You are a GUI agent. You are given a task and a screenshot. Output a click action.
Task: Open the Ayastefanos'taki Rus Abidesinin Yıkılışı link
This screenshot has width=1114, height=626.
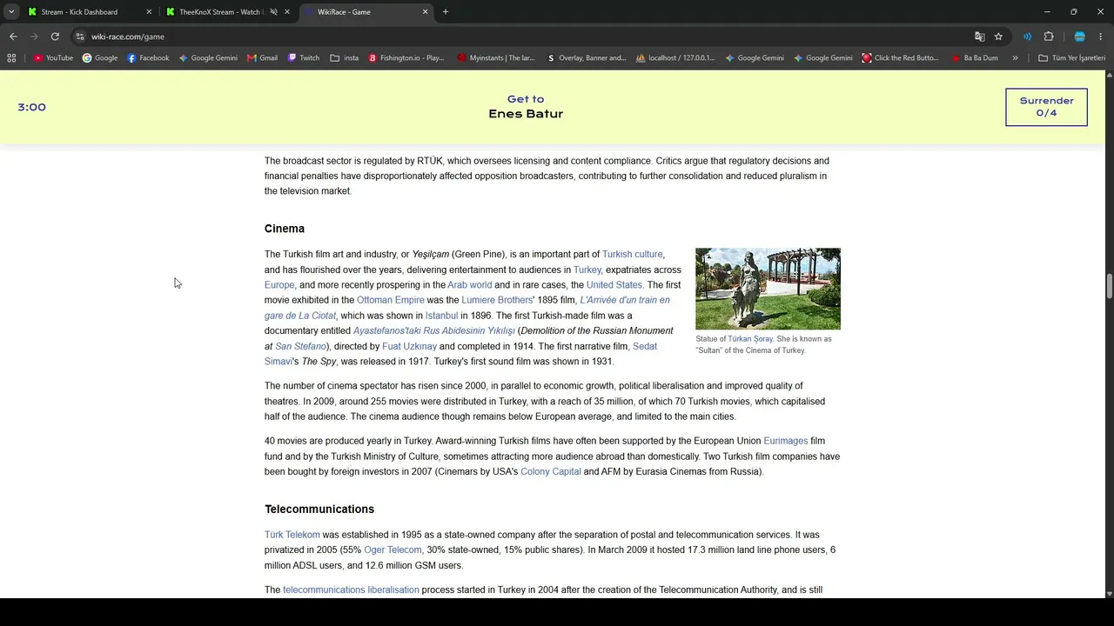(434, 331)
